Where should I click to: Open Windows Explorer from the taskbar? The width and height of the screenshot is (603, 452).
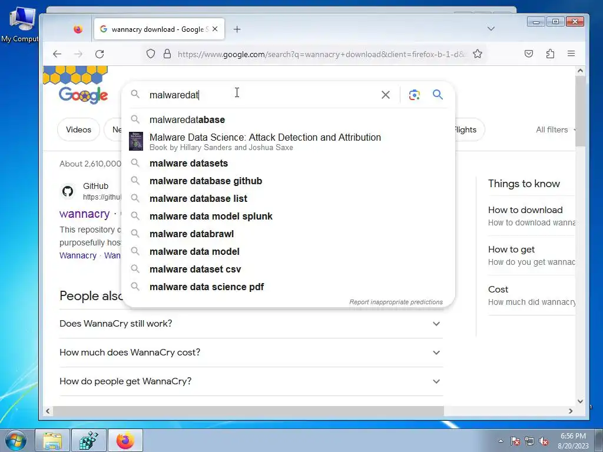point(52,440)
